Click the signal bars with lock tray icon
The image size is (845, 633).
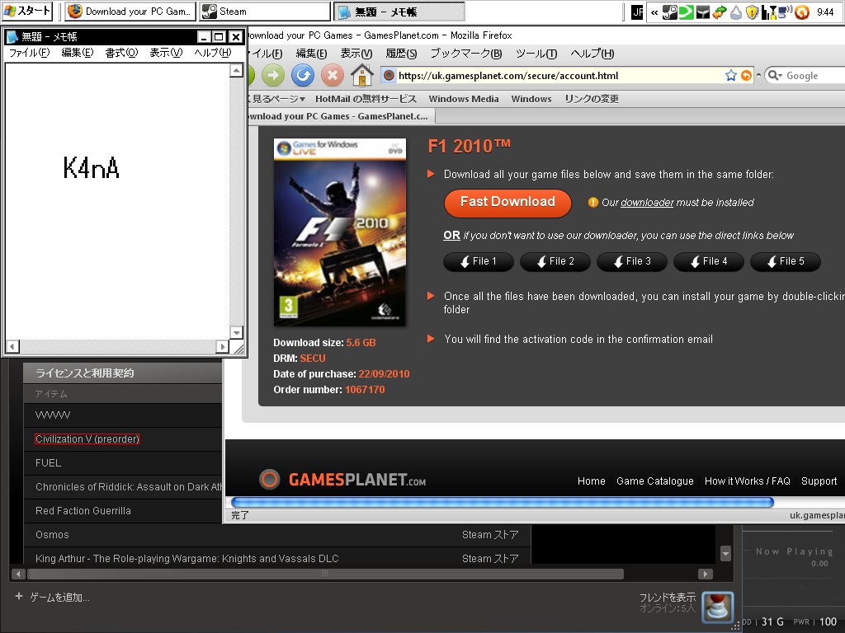pos(768,12)
